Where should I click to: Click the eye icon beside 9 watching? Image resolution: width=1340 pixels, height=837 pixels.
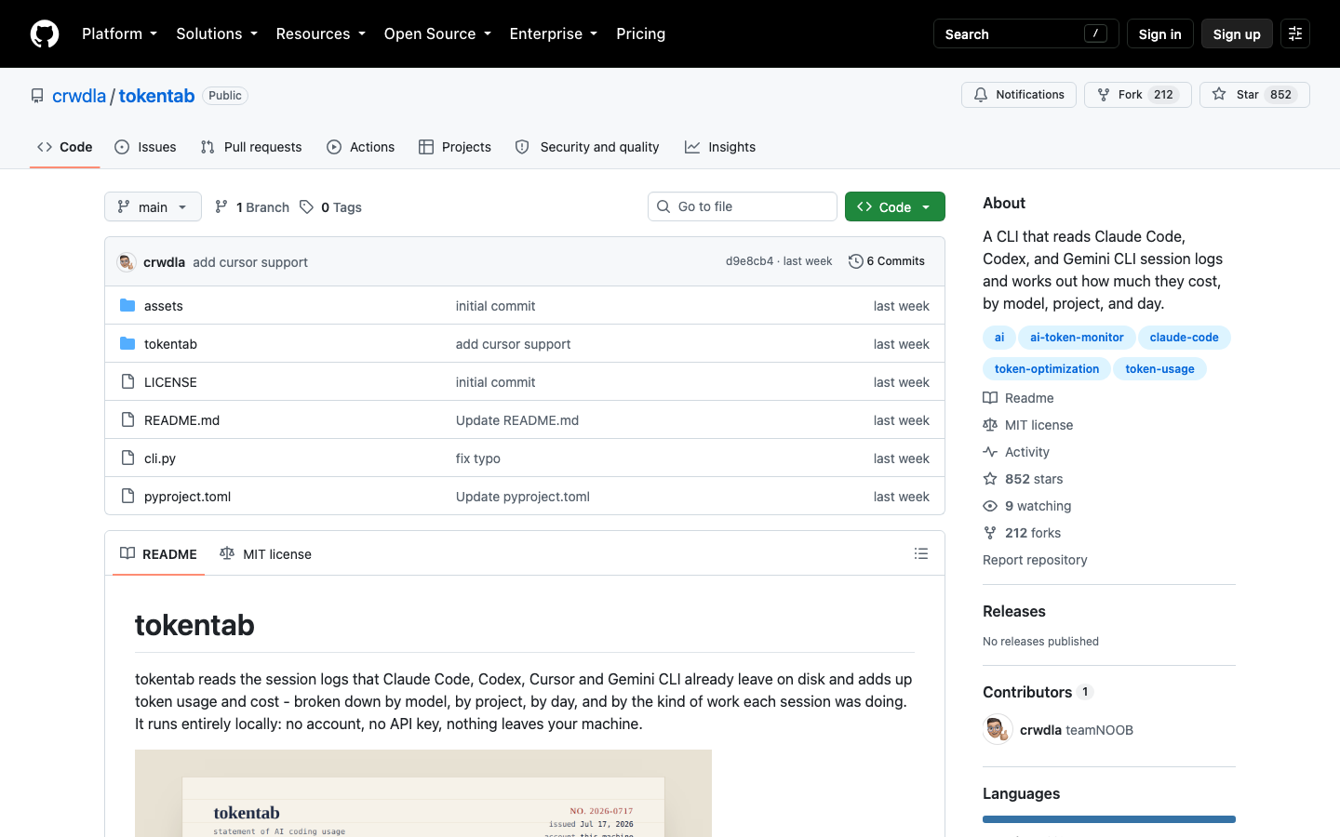tap(990, 506)
